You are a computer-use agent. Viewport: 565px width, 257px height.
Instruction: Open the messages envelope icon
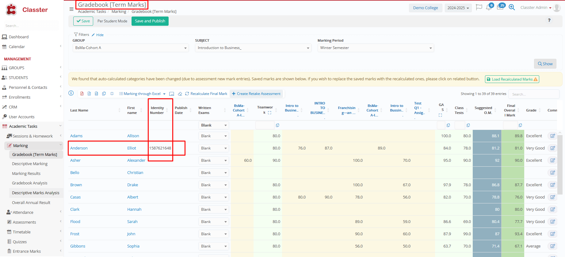click(x=500, y=8)
